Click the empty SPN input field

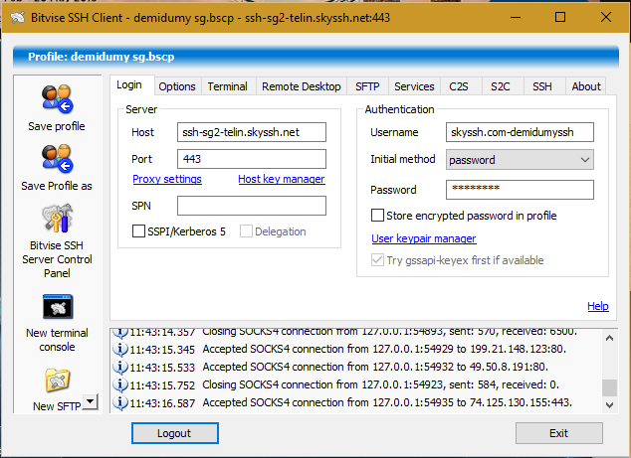click(x=252, y=206)
